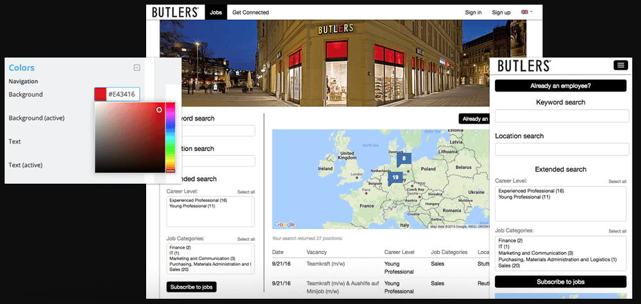The image size is (641, 304).
Task: Click the Already an employee button above map
Action: tap(474, 119)
